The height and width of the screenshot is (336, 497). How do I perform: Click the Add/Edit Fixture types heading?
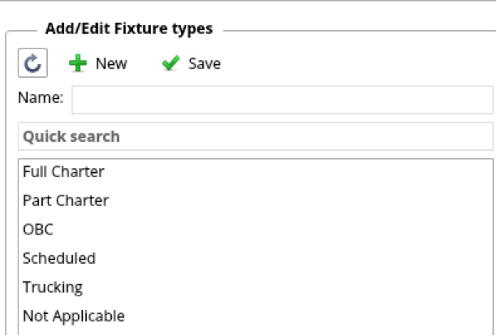[x=130, y=29]
